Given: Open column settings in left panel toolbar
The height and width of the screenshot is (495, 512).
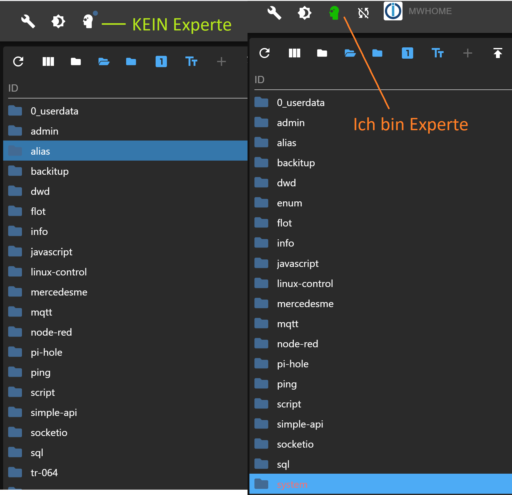Looking at the screenshot, I should point(48,61).
